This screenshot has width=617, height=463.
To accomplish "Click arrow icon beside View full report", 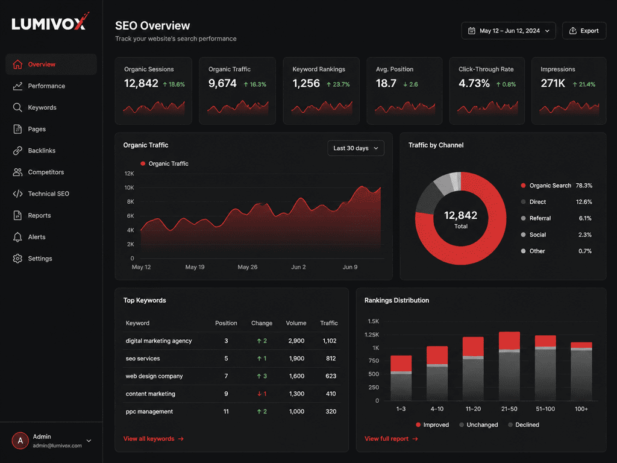I will pos(415,439).
